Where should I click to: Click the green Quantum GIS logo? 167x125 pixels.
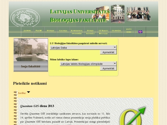(x=133, y=116)
